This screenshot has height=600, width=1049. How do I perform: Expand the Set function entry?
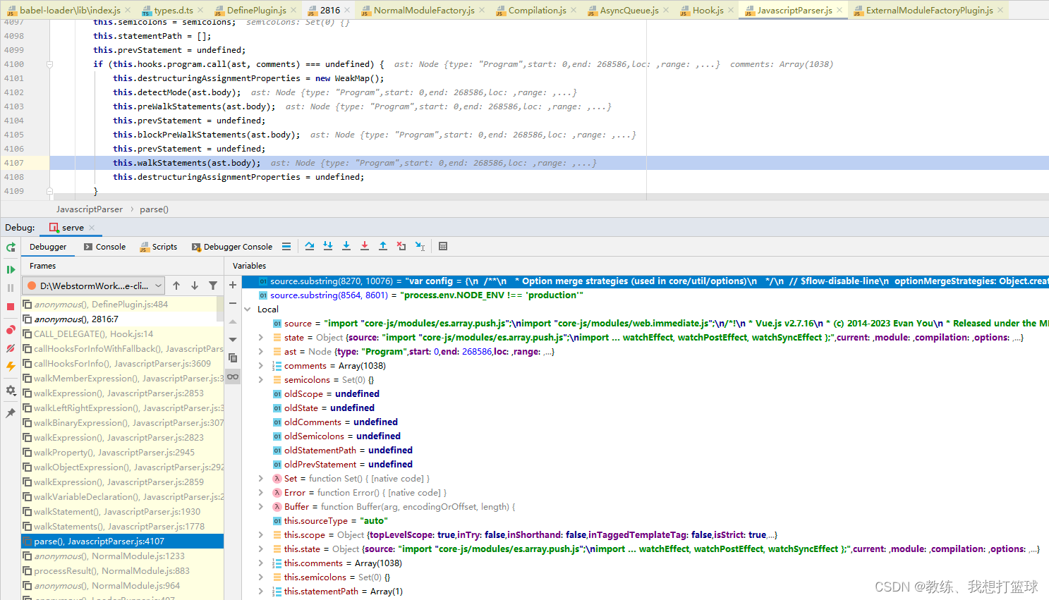[261, 478]
